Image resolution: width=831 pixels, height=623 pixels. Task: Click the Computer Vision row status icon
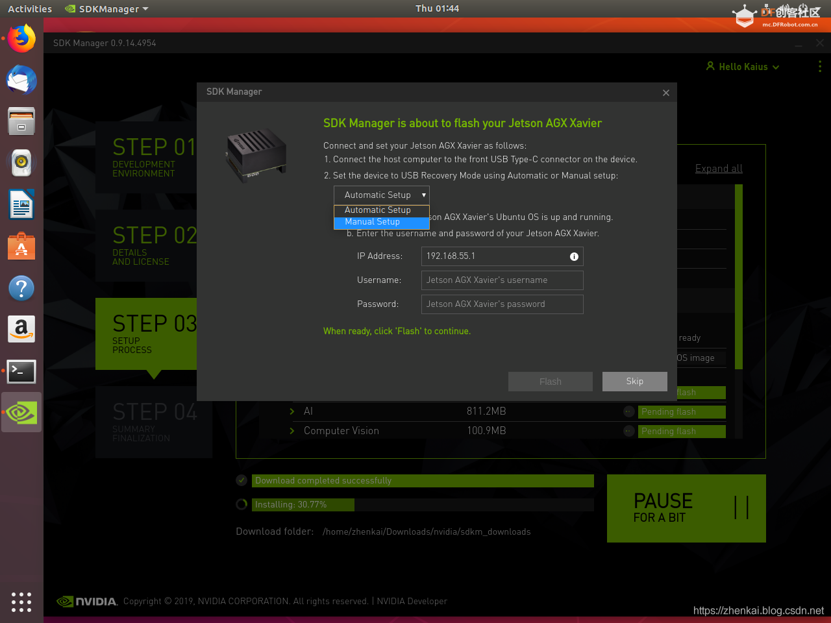(x=628, y=431)
